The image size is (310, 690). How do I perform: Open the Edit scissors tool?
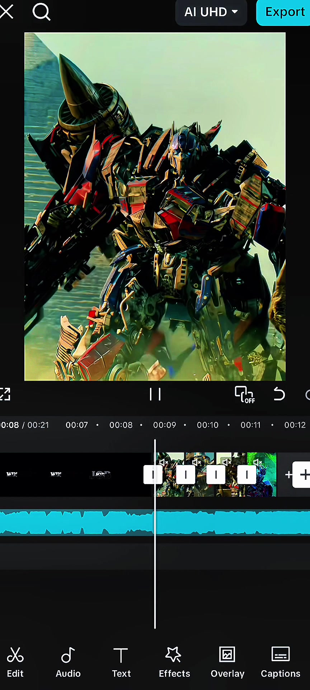(x=15, y=662)
